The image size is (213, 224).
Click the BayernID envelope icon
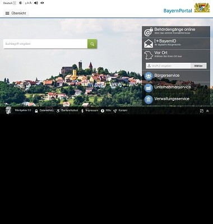tap(149, 44)
